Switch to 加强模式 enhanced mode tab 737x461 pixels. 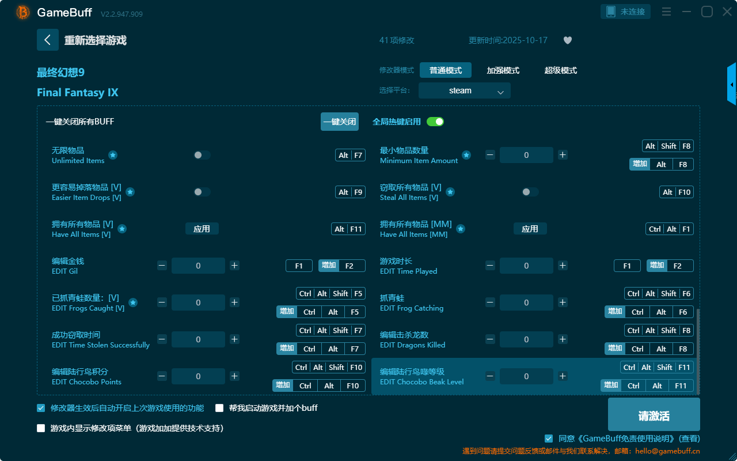503,70
